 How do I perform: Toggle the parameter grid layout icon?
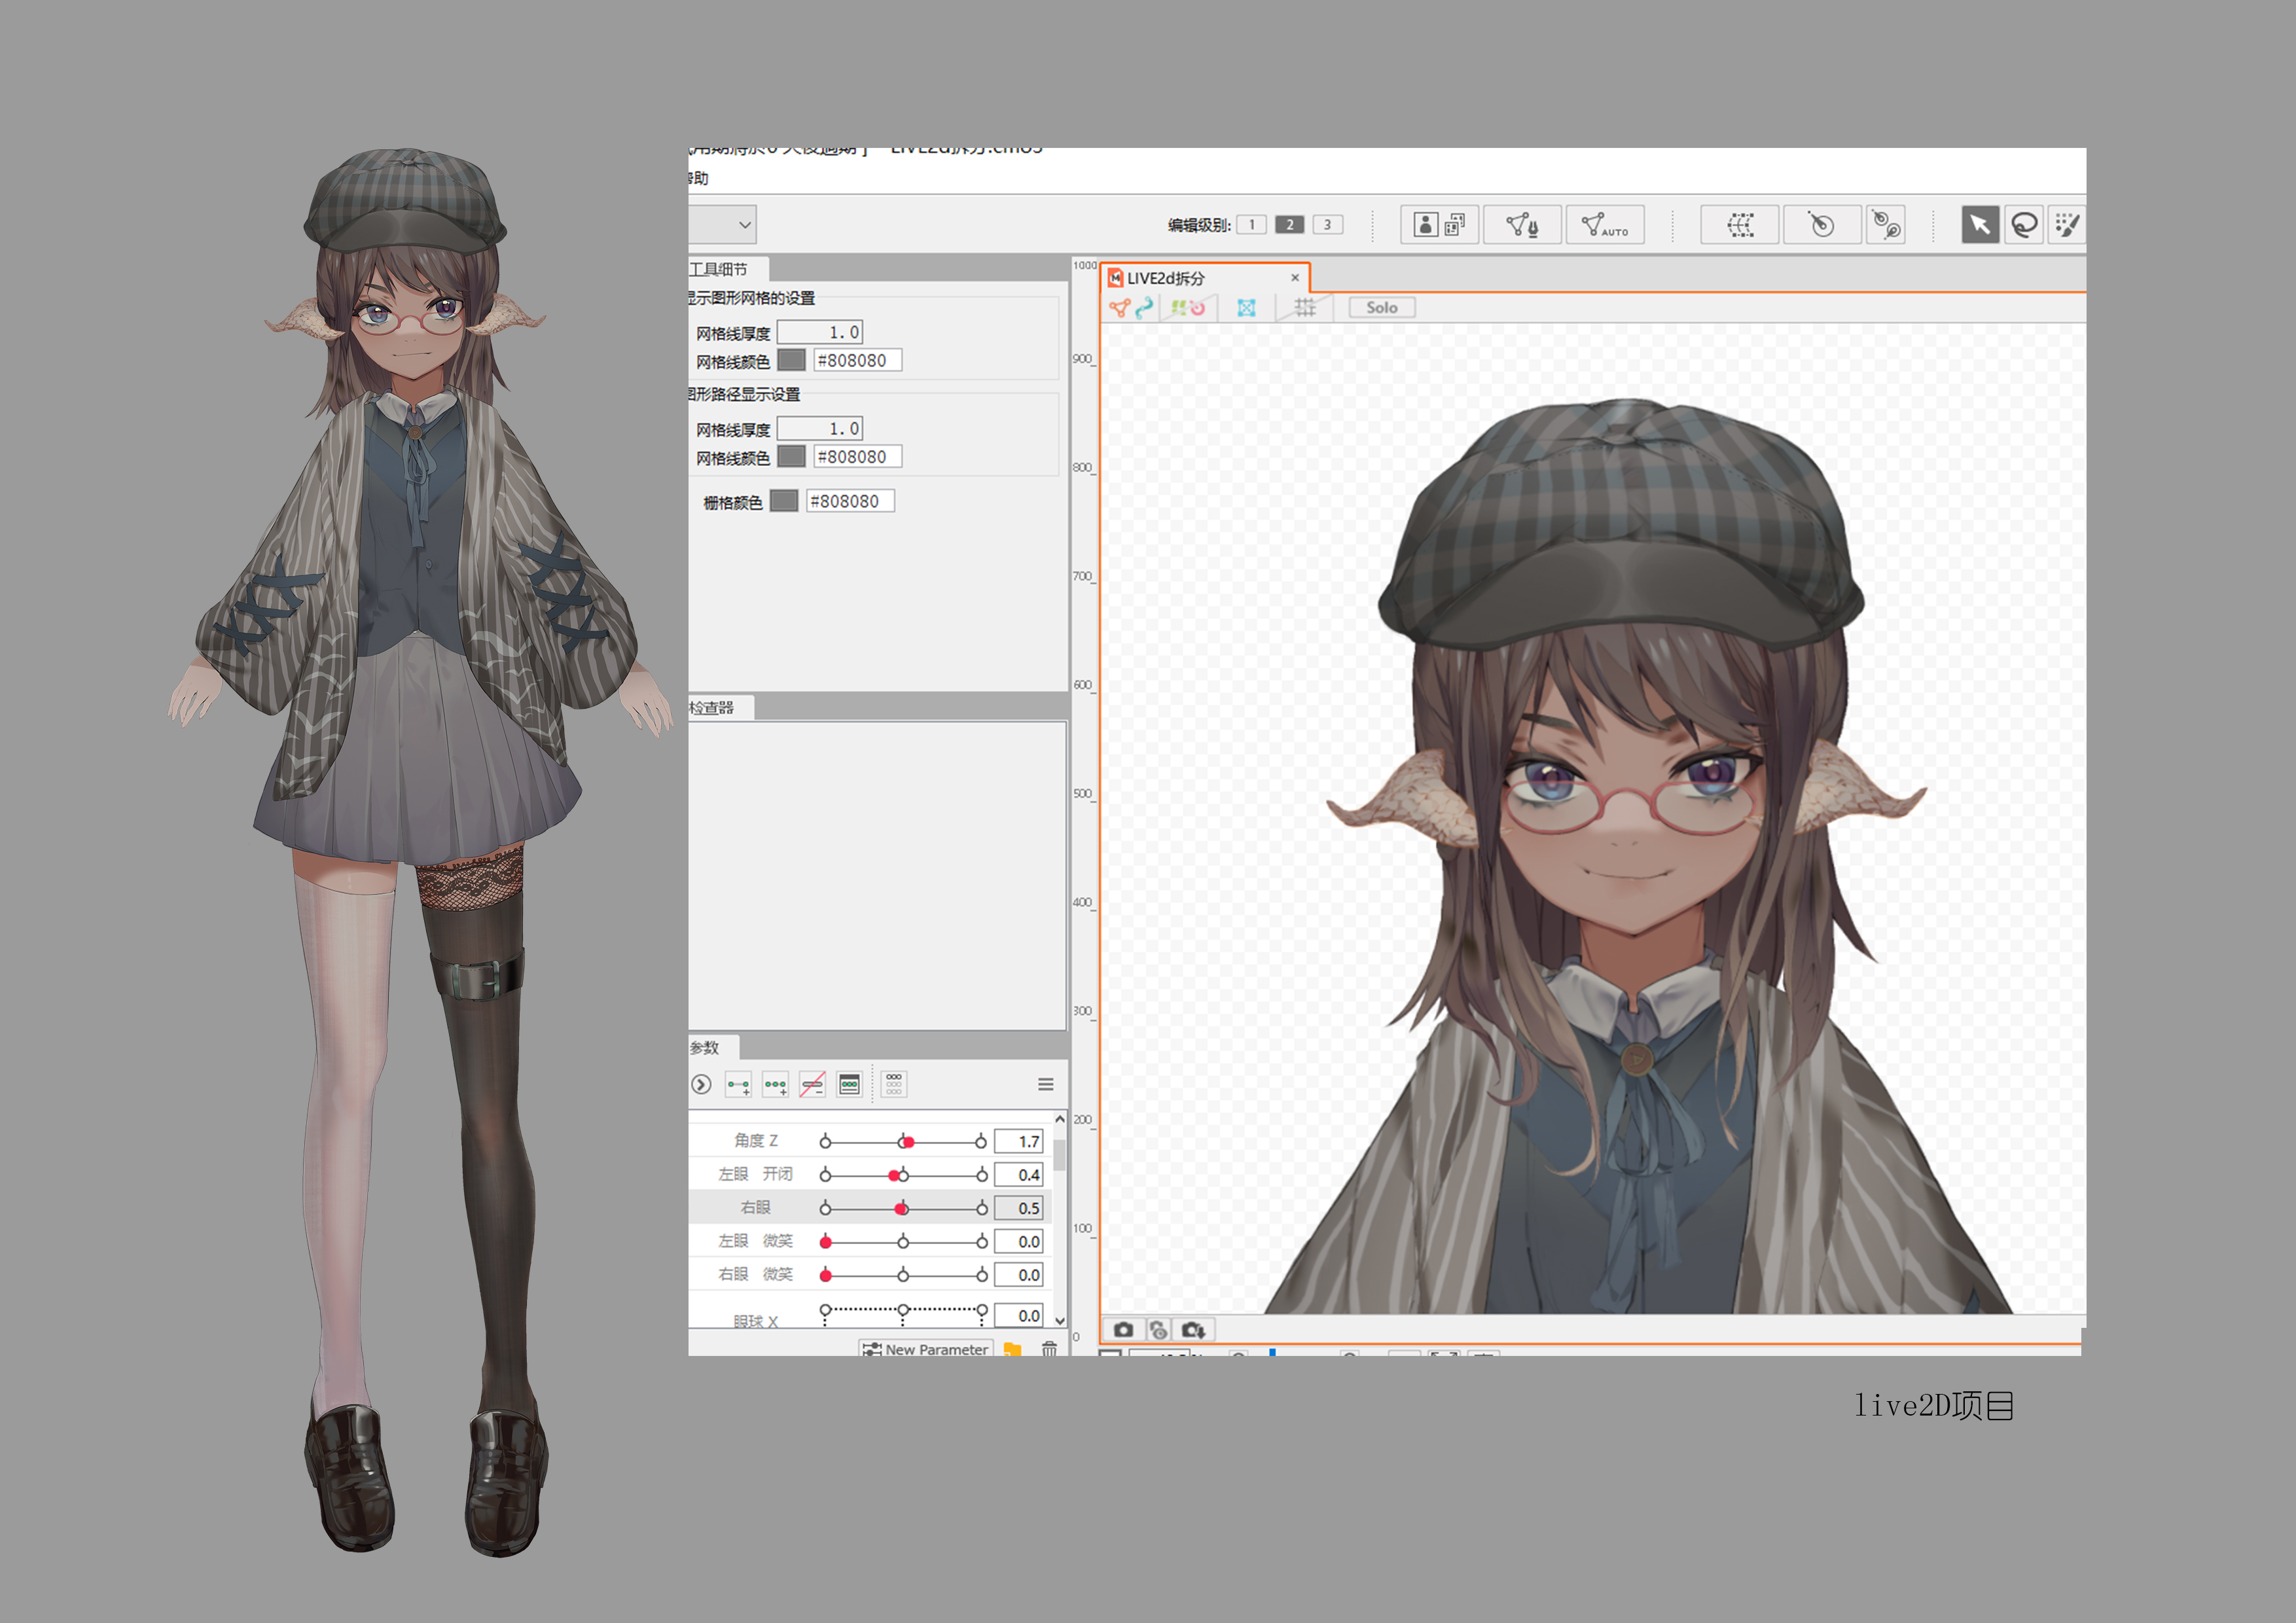(x=894, y=1085)
